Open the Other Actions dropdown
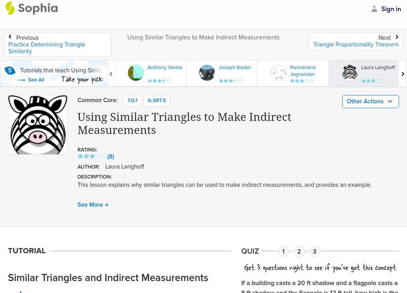 pos(370,101)
